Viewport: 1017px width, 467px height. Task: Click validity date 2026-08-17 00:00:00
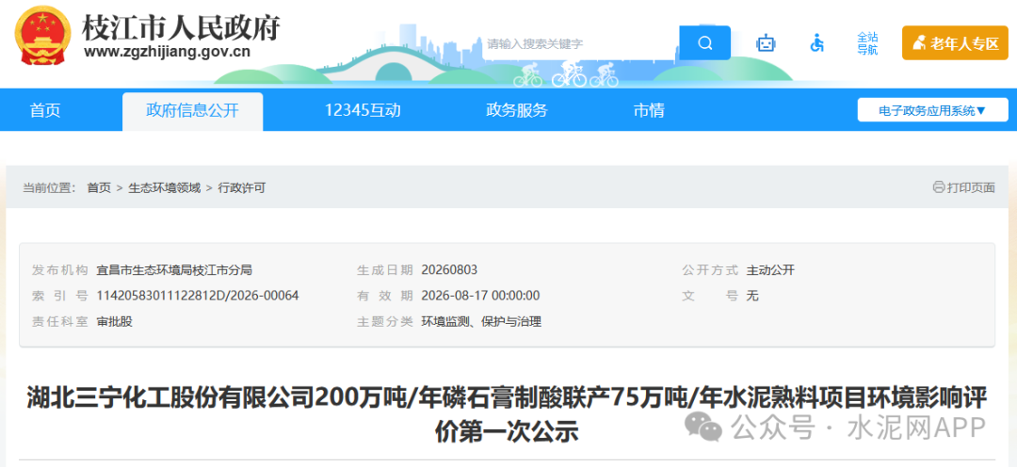tap(480, 296)
